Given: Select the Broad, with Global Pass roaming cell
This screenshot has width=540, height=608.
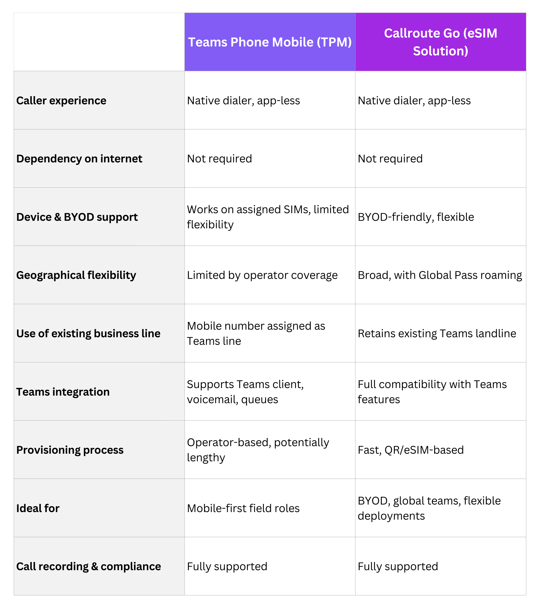Looking at the screenshot, I should pos(440,275).
